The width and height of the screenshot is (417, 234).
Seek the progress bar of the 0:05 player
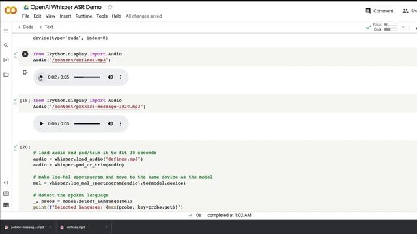(87, 123)
